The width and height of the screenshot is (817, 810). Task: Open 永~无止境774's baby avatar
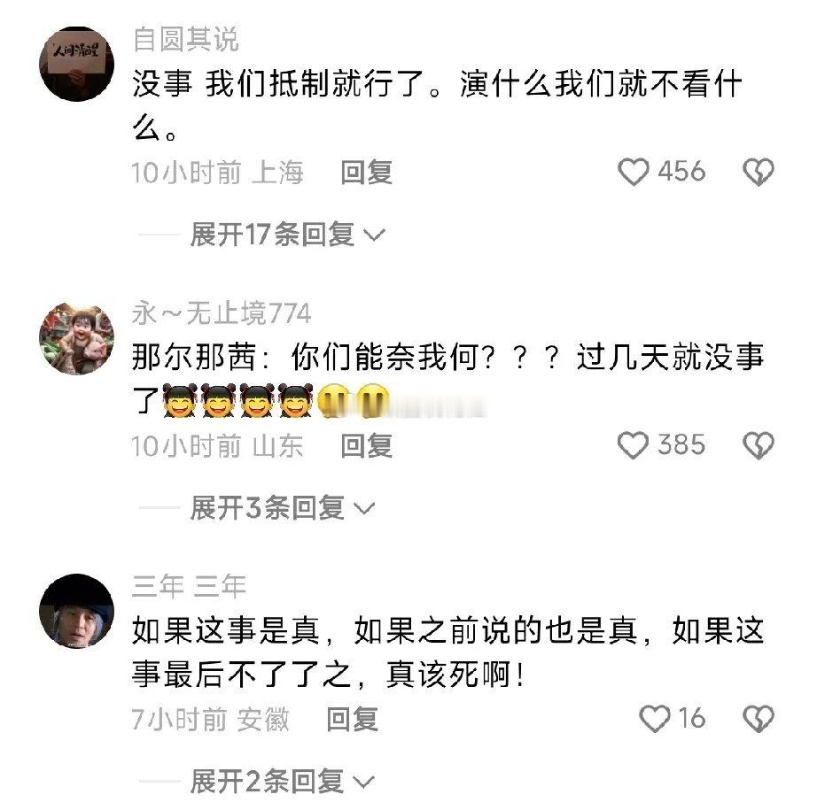click(x=76, y=338)
